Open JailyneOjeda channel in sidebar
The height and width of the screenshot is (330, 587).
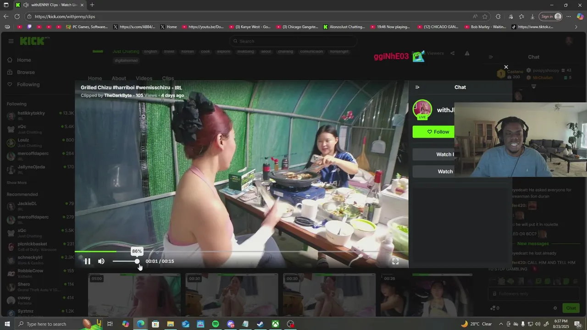40,169
